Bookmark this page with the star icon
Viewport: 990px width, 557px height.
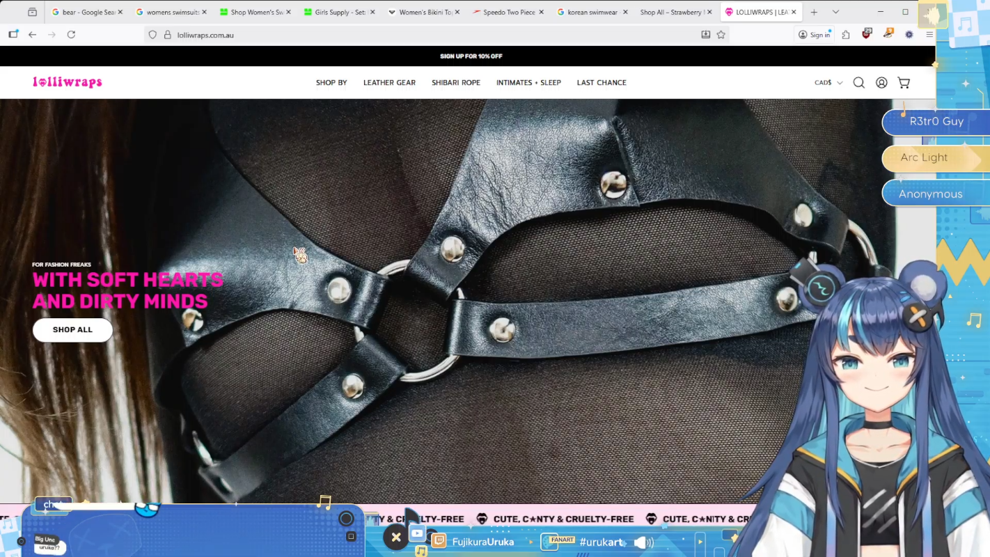coord(721,34)
